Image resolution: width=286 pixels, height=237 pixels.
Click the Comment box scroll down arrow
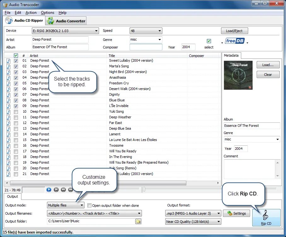[x=277, y=176]
